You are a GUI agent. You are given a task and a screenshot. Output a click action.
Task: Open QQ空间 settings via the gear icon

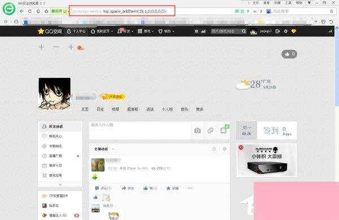(285, 31)
